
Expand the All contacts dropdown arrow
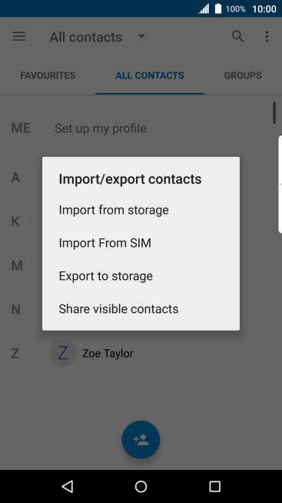141,36
